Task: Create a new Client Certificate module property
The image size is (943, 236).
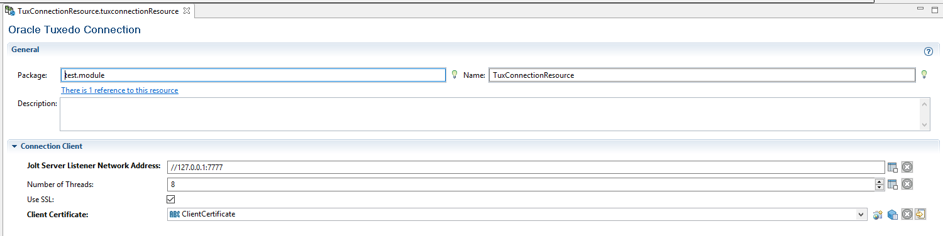Action: click(x=878, y=215)
